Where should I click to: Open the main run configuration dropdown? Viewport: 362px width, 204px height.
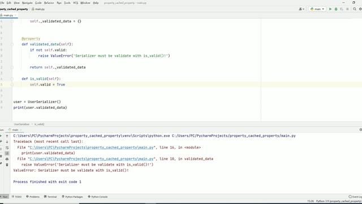click(317, 9)
